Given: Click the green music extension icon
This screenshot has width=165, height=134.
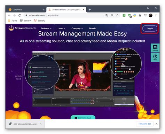Looking at the screenshot, I should tap(124, 15).
